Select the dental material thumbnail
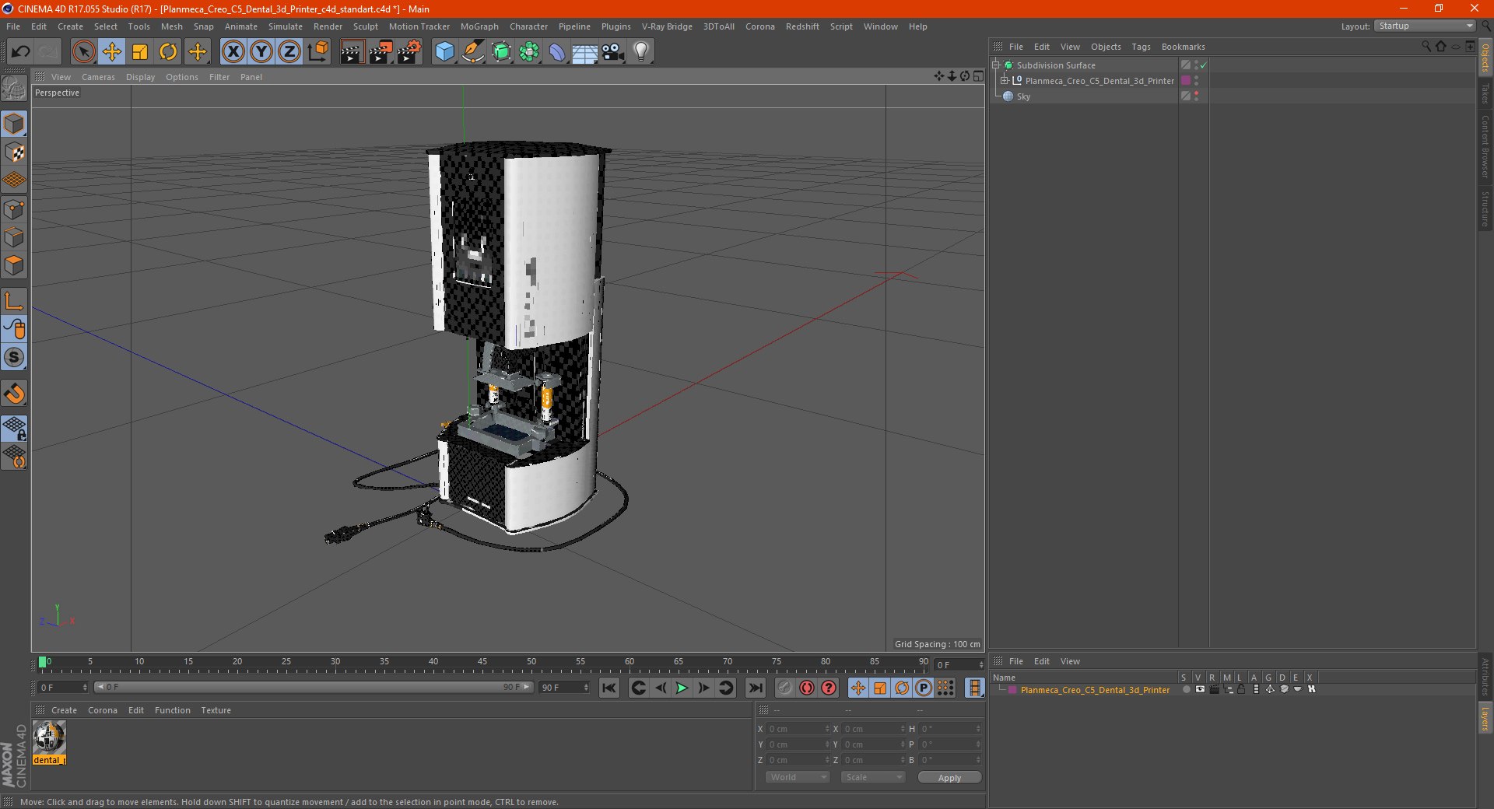 pyautogui.click(x=49, y=737)
